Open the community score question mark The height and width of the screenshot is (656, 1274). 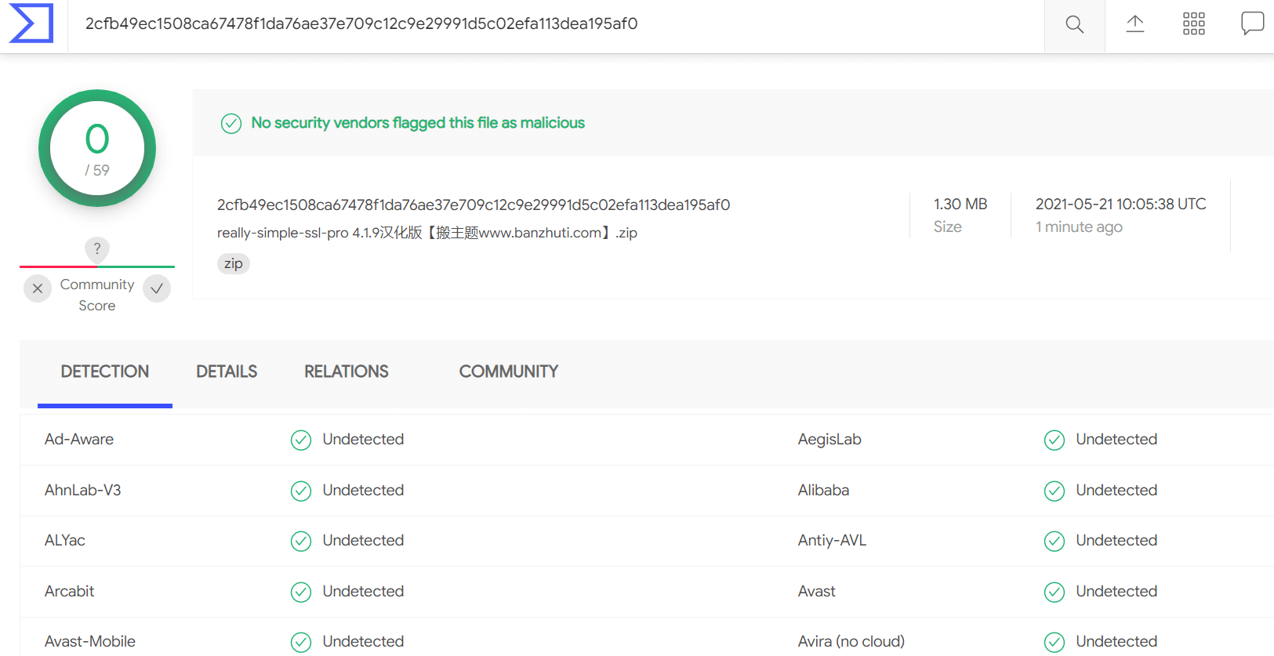pos(97,249)
